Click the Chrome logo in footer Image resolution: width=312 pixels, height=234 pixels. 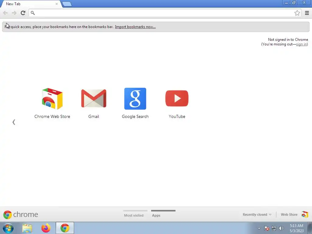pos(20,214)
